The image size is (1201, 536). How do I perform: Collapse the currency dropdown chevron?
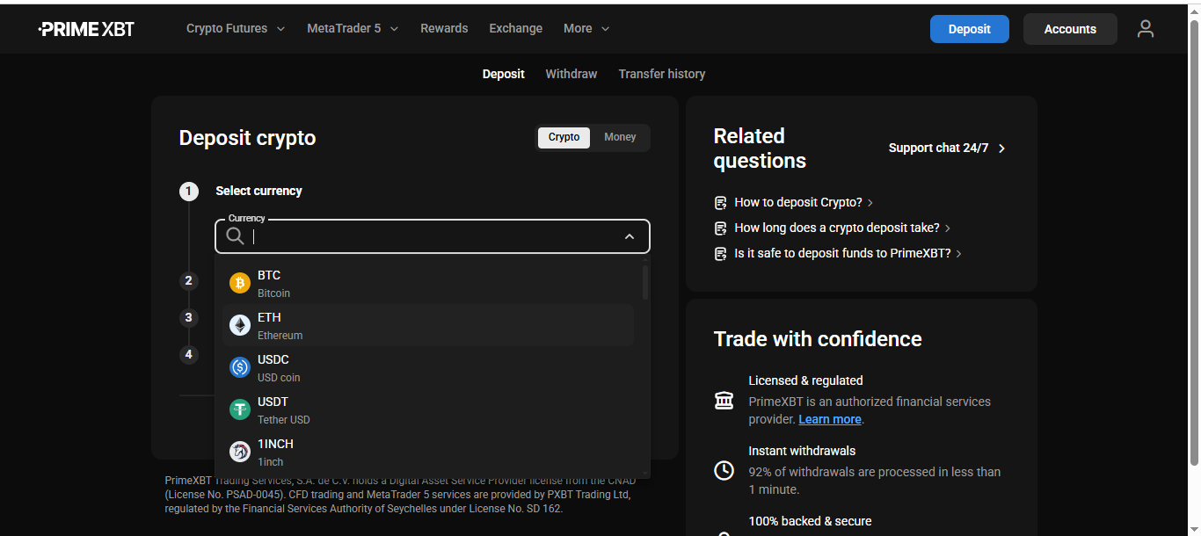[629, 236]
